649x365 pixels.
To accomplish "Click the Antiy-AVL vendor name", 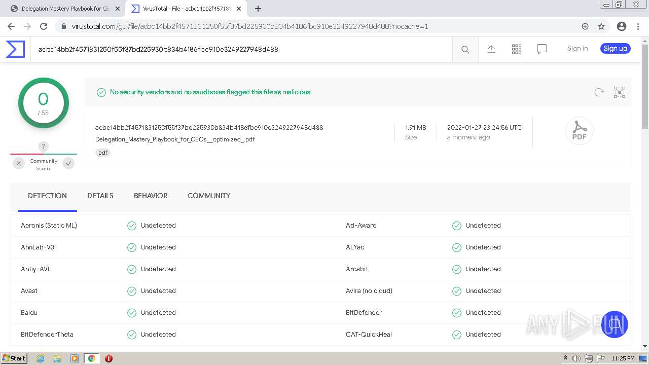I will 36,269.
